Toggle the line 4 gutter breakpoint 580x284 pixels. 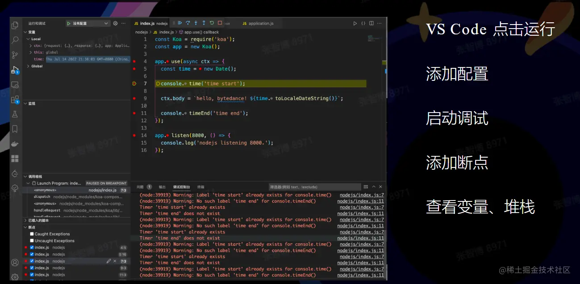click(134, 61)
